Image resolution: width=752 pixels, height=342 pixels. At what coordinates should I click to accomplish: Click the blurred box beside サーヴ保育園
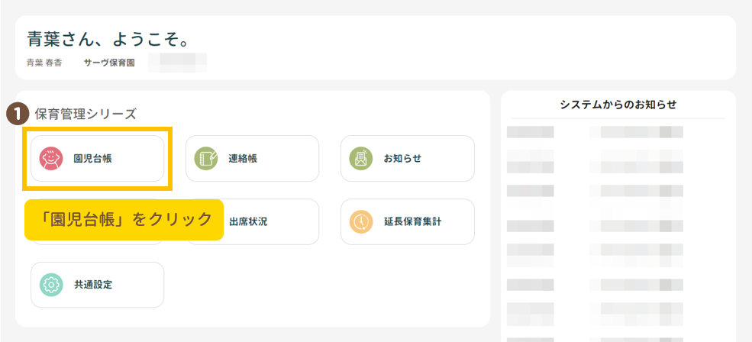click(178, 62)
